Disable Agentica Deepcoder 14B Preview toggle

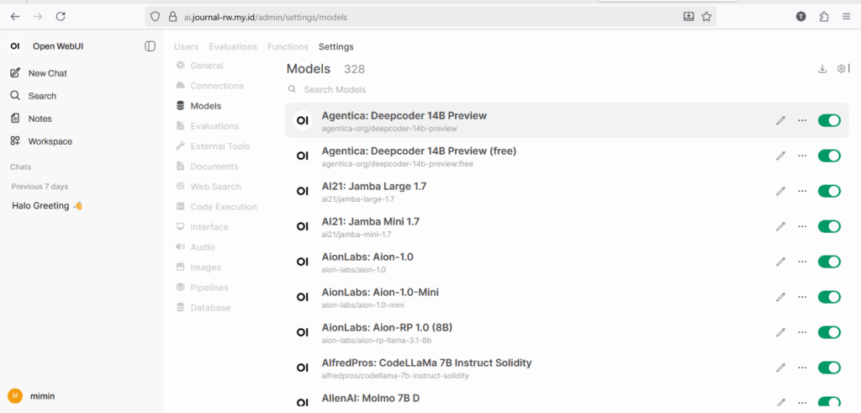(829, 120)
